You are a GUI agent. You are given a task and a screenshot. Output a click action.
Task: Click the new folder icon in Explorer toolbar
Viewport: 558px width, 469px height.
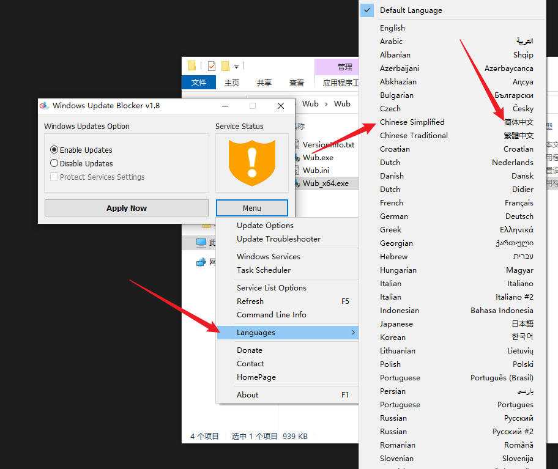click(225, 66)
